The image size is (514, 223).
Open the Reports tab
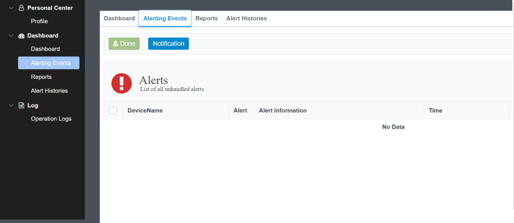(206, 18)
